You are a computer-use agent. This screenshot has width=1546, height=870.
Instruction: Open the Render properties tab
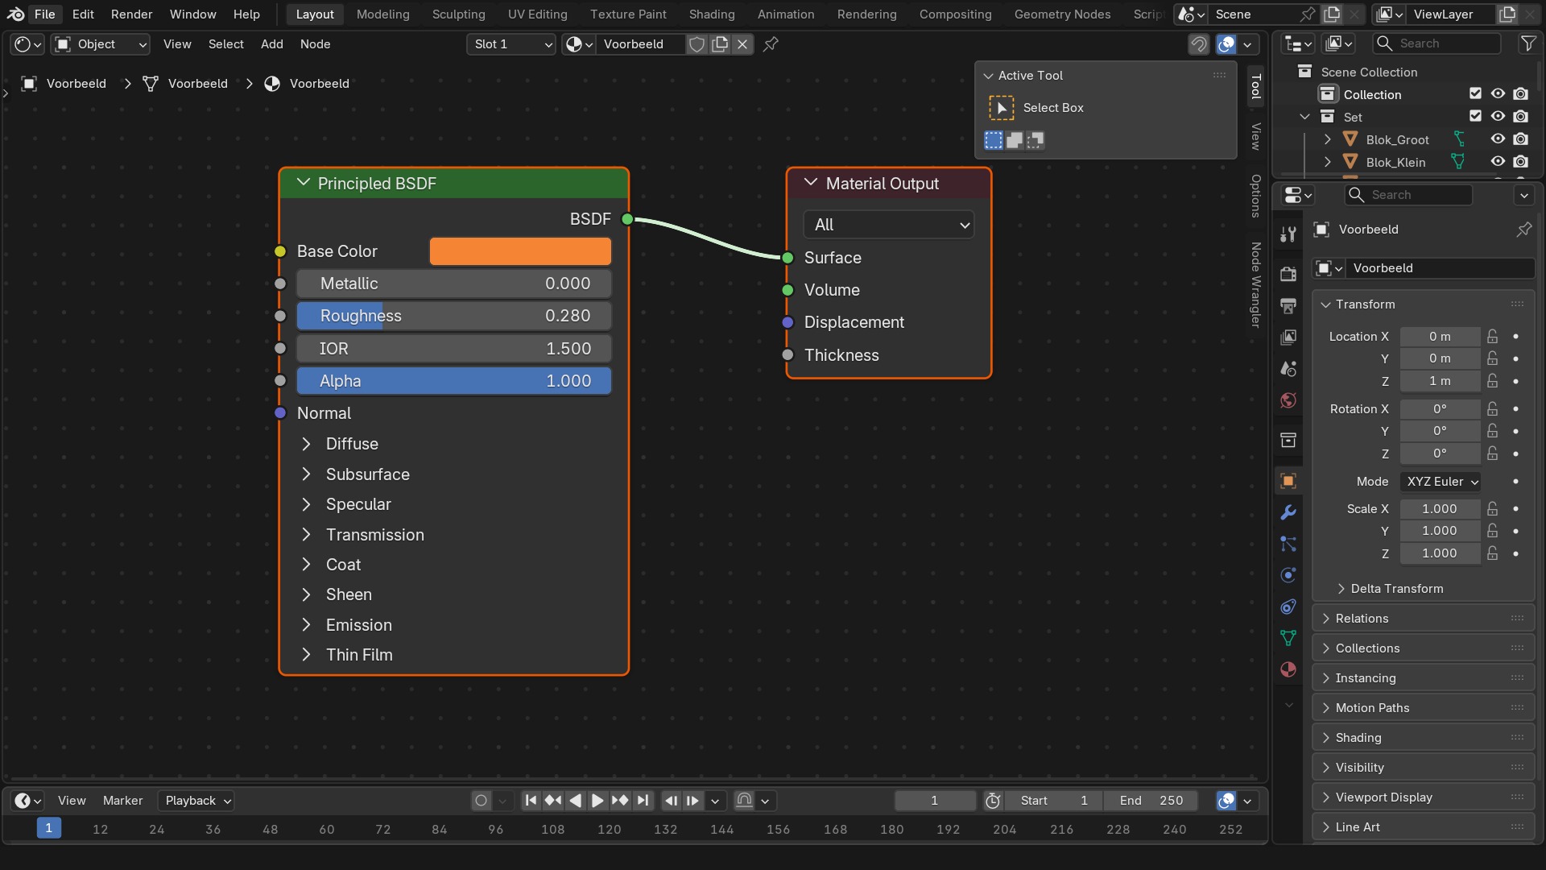click(x=1288, y=274)
